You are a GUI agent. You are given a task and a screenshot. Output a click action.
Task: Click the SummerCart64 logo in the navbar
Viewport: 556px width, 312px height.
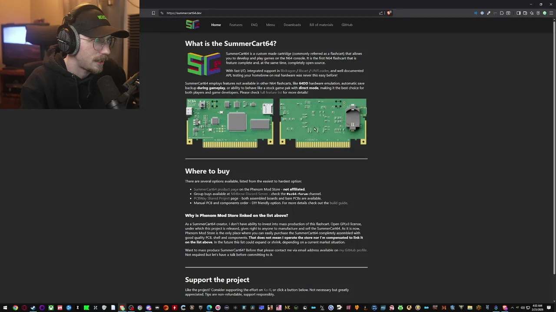click(x=192, y=25)
